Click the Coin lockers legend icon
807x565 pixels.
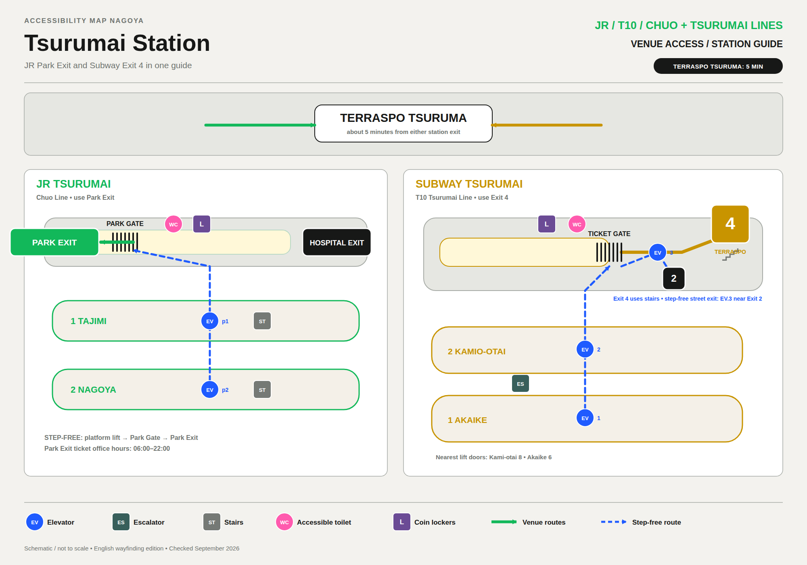(x=402, y=522)
